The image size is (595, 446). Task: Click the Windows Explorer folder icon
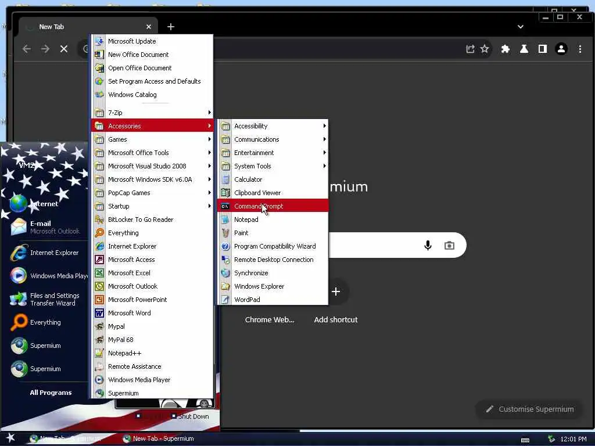225,286
